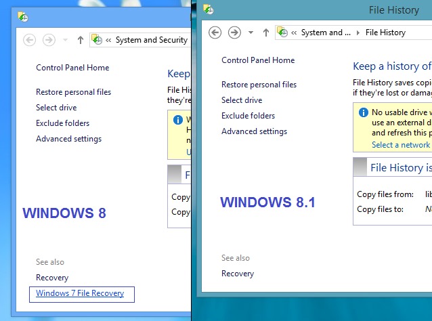Viewport: 432px width, 321px height.
Task: Select the System and Security breadcrumb in Windows 8
Action: pos(151,40)
